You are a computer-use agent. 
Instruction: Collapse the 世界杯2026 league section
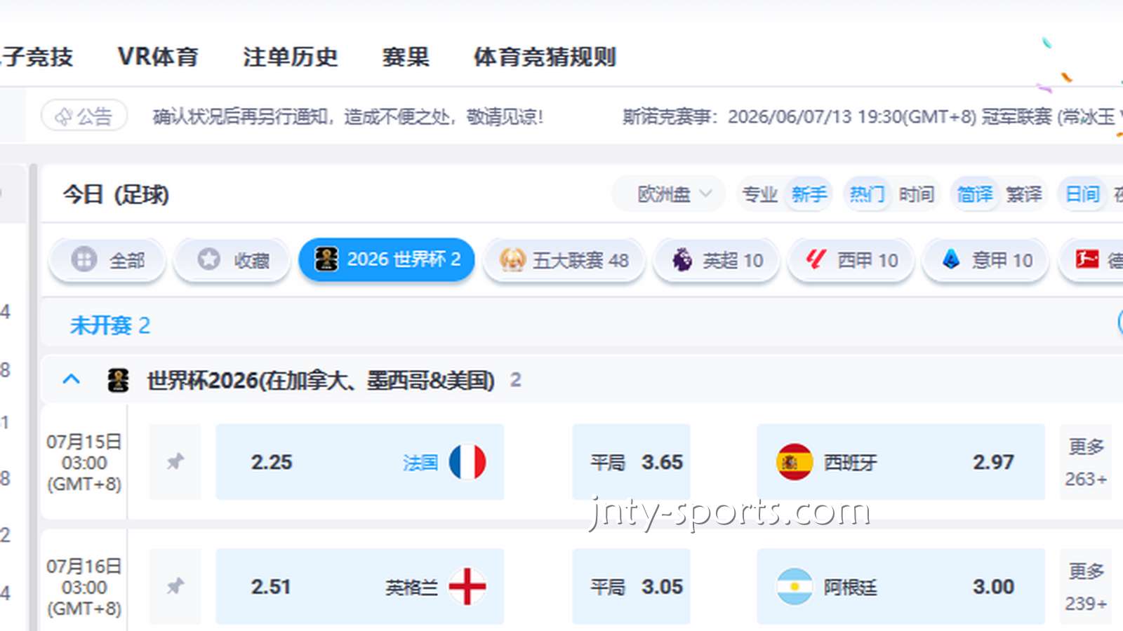click(x=72, y=379)
